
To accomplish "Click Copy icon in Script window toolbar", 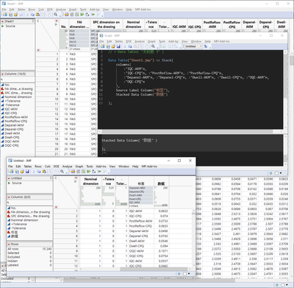I will pos(130,46).
